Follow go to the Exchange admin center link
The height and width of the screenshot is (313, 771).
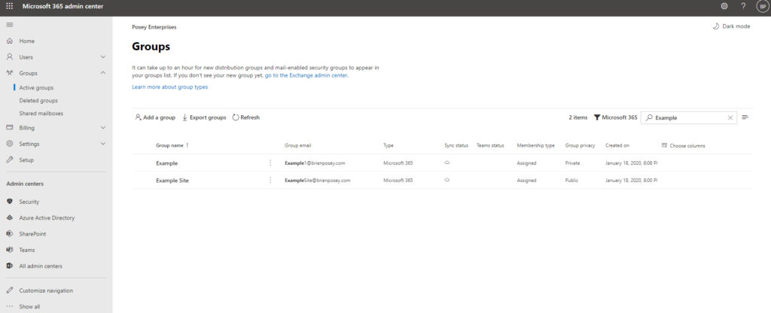306,76
